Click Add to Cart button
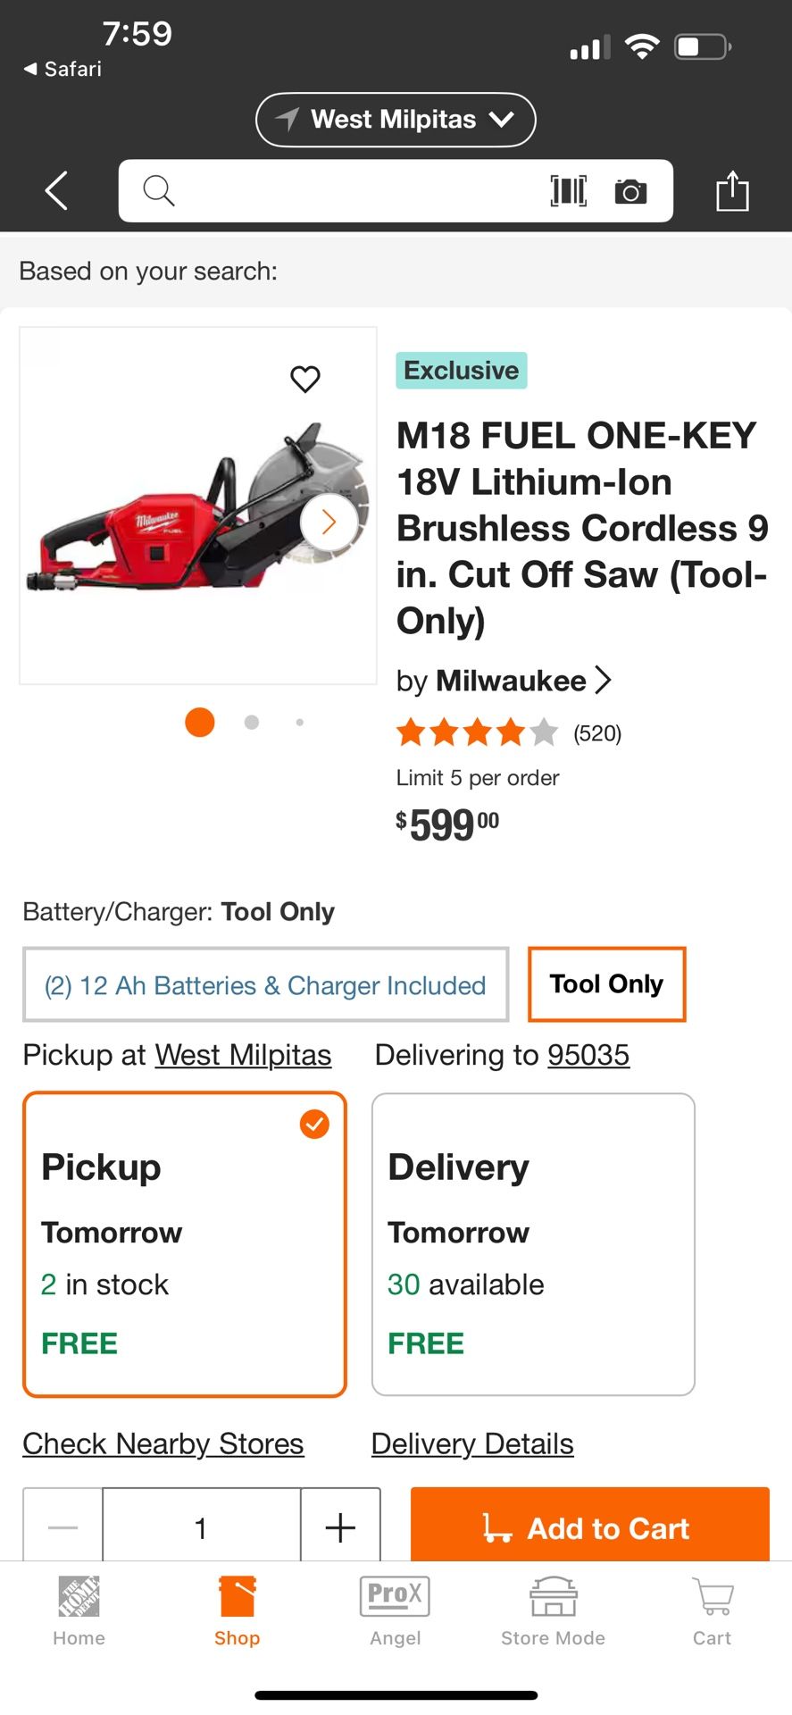This screenshot has width=792, height=1715. [x=589, y=1527]
